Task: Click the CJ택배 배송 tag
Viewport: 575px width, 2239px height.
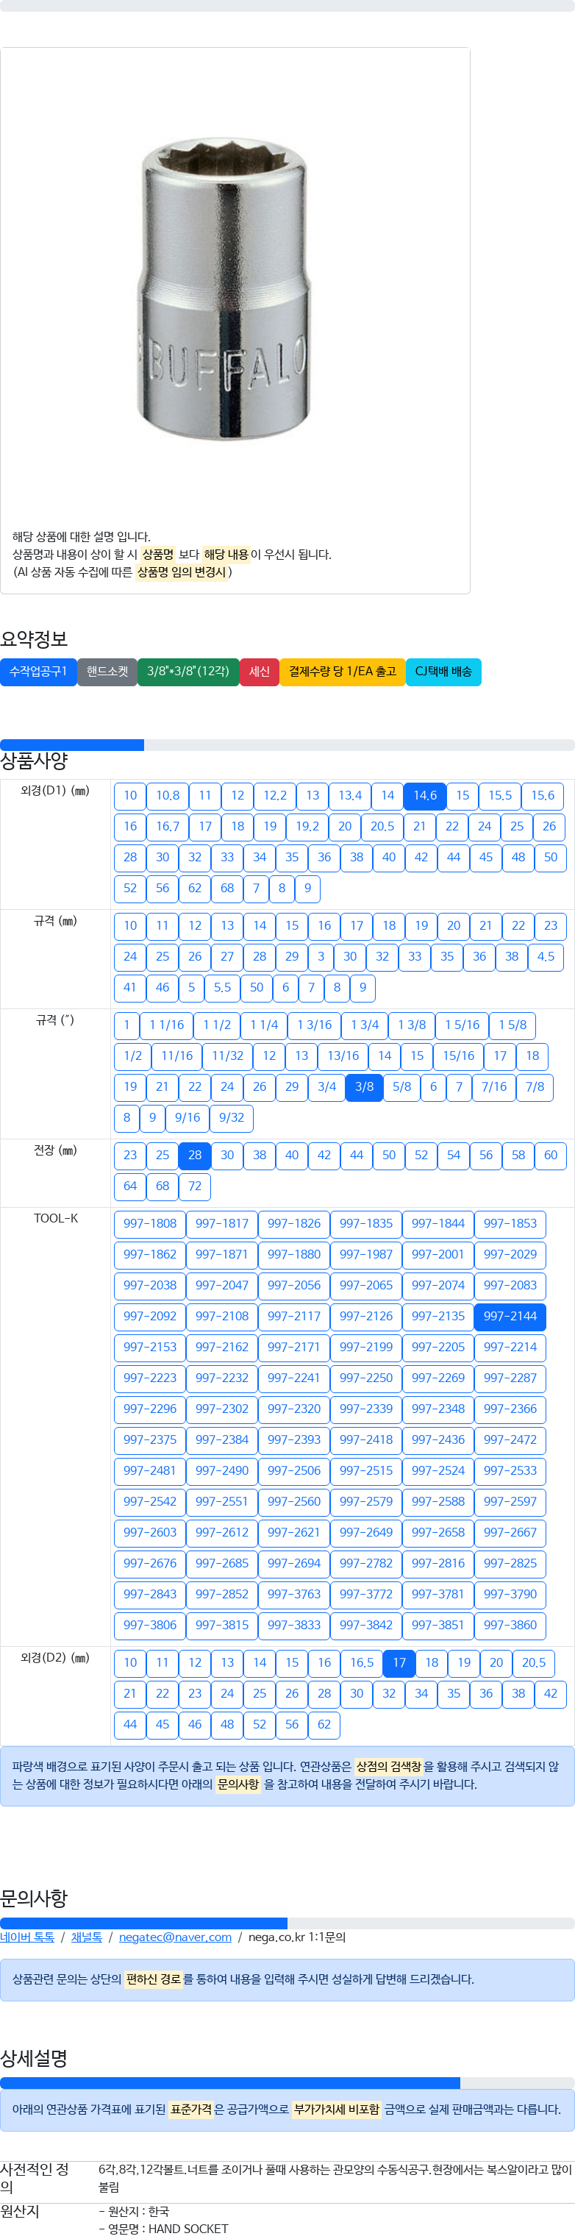Action: pyautogui.click(x=443, y=672)
